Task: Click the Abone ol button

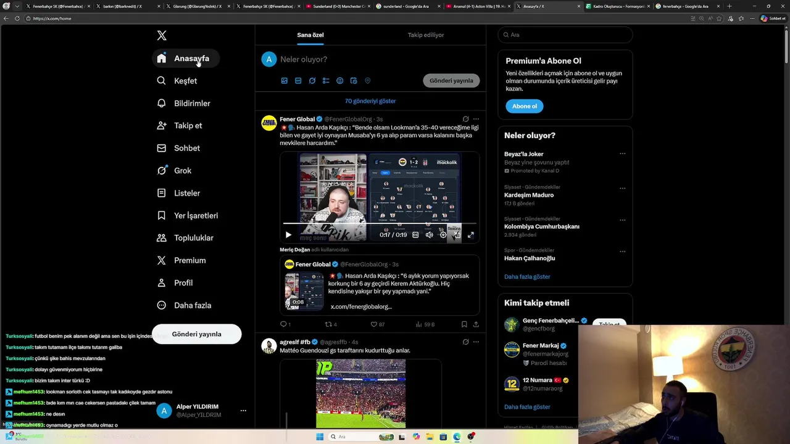Action: [x=525, y=106]
